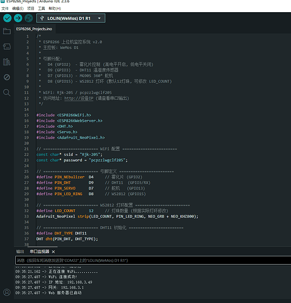Open the Search magnifier sidebar icon
The width and height of the screenshot is (291, 303).
7,93
